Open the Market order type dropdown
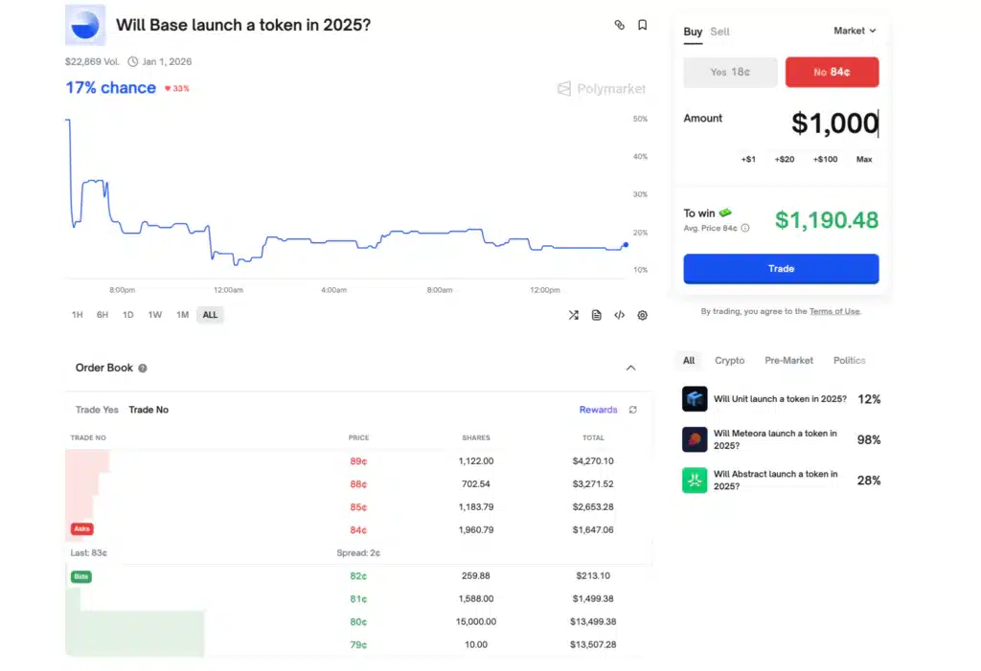Image resolution: width=981 pixels, height=671 pixels. pyautogui.click(x=855, y=31)
